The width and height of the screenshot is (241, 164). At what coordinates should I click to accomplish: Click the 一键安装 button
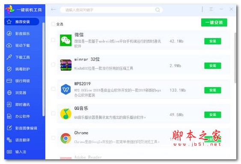point(214,23)
